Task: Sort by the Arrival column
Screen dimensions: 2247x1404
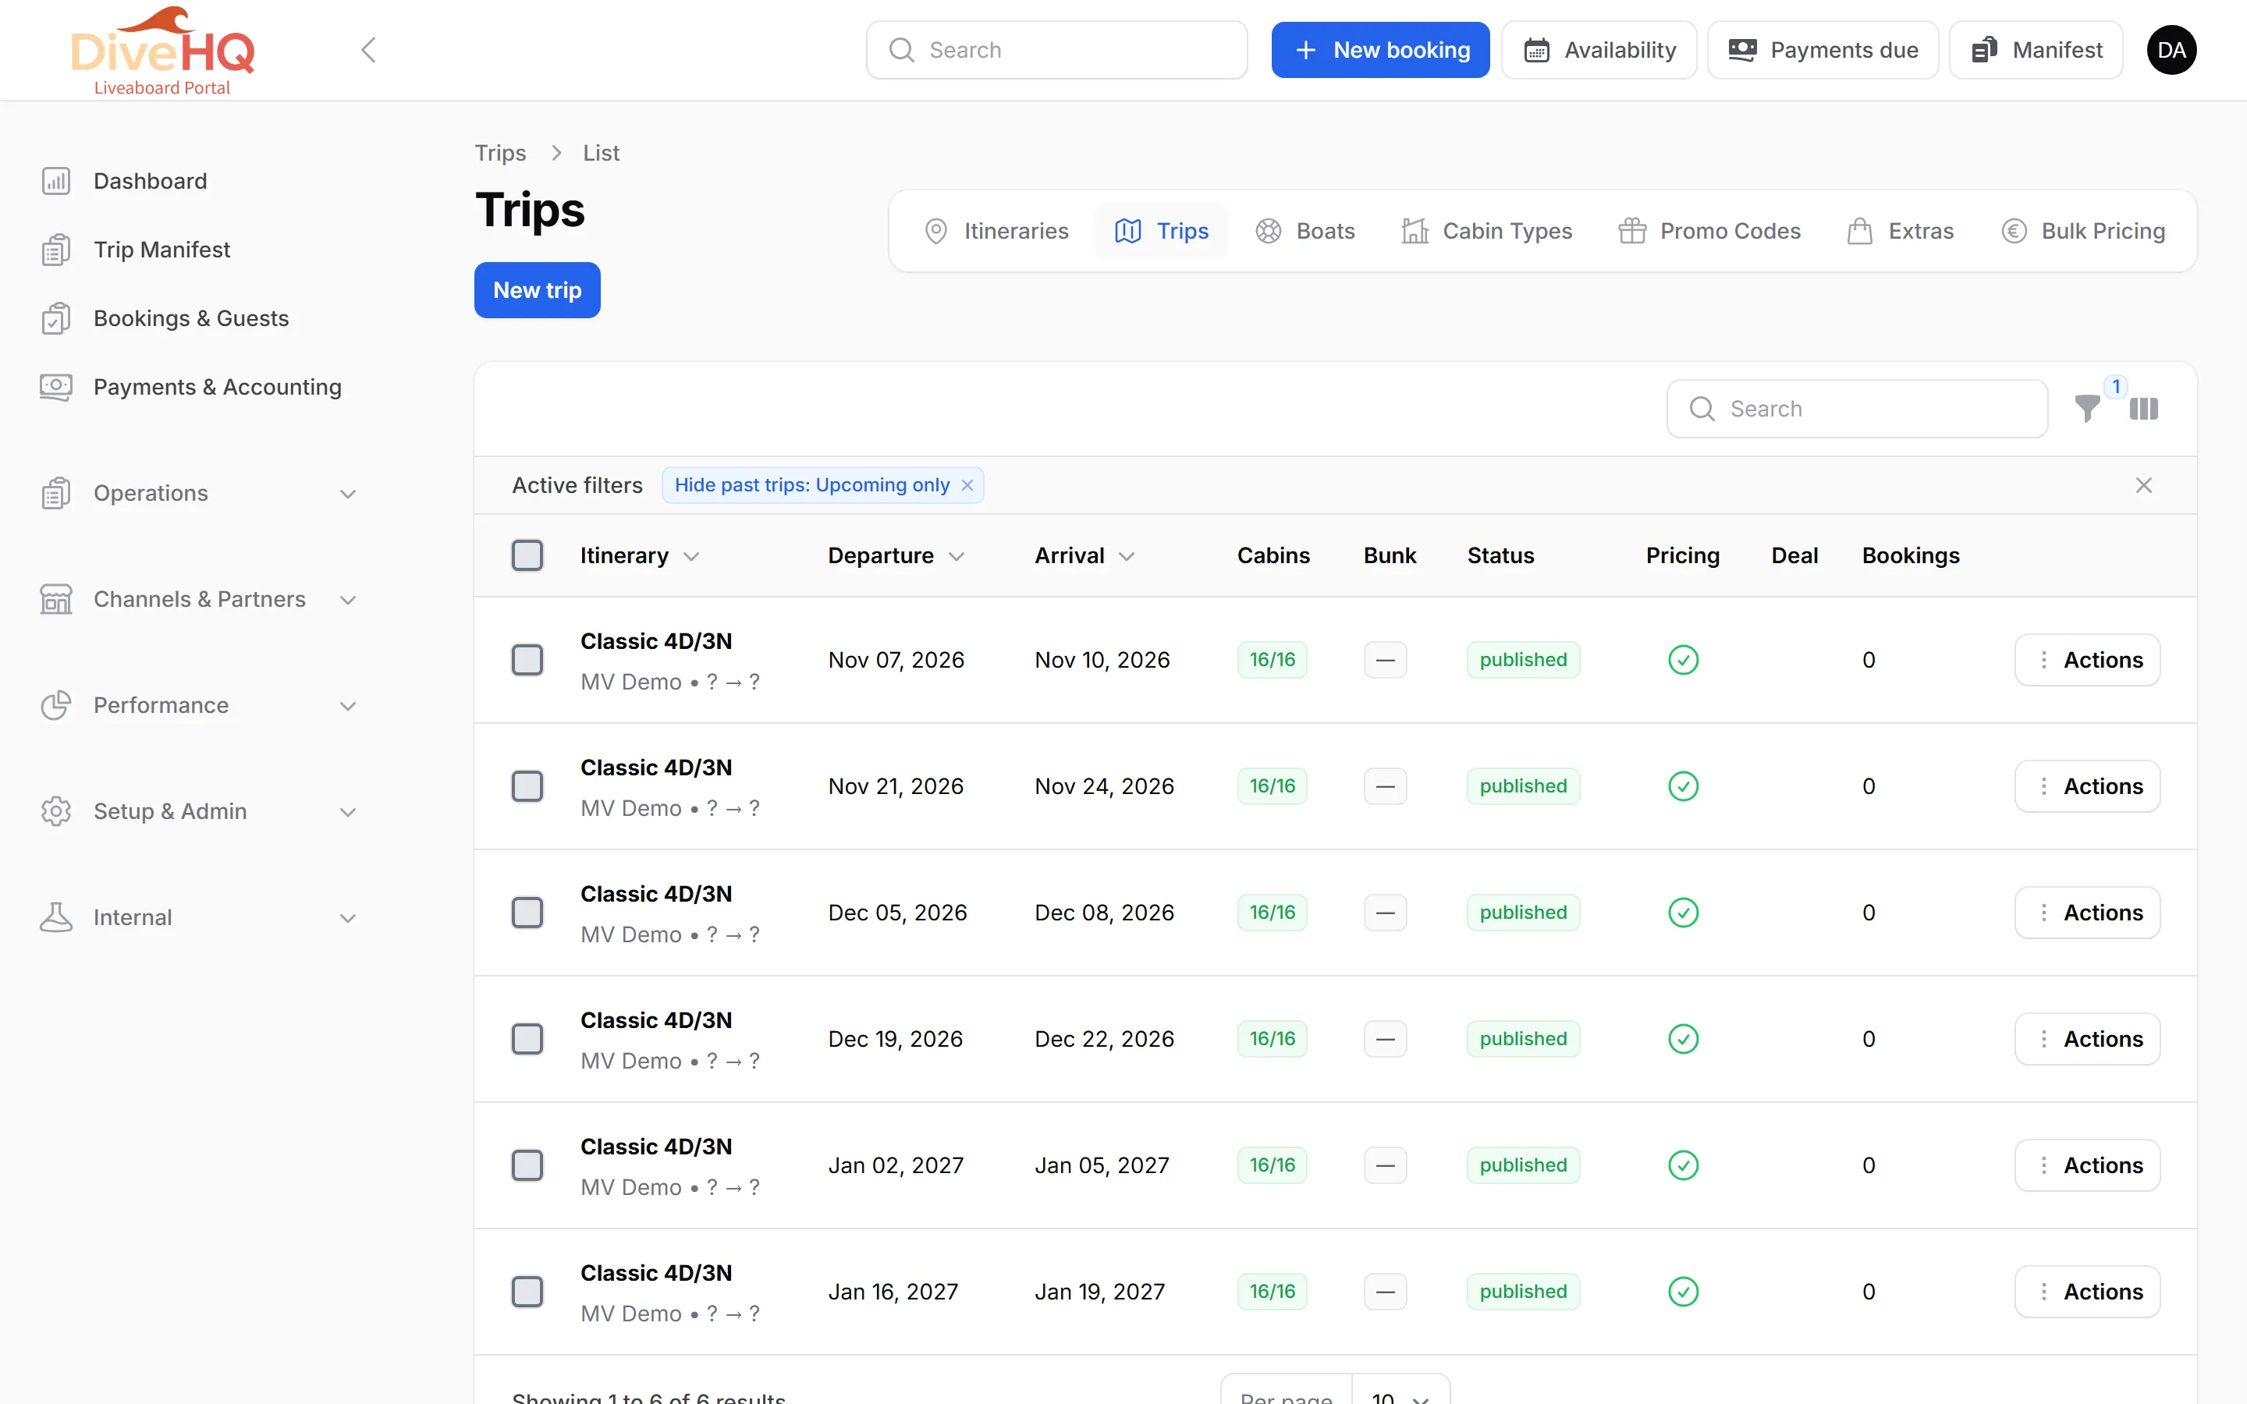Action: 1084,555
